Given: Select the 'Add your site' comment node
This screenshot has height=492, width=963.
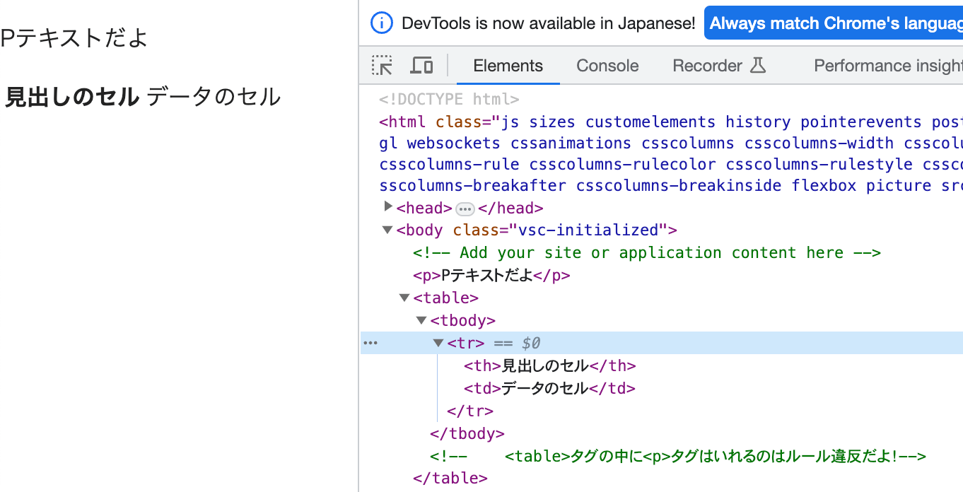Looking at the screenshot, I should [647, 252].
